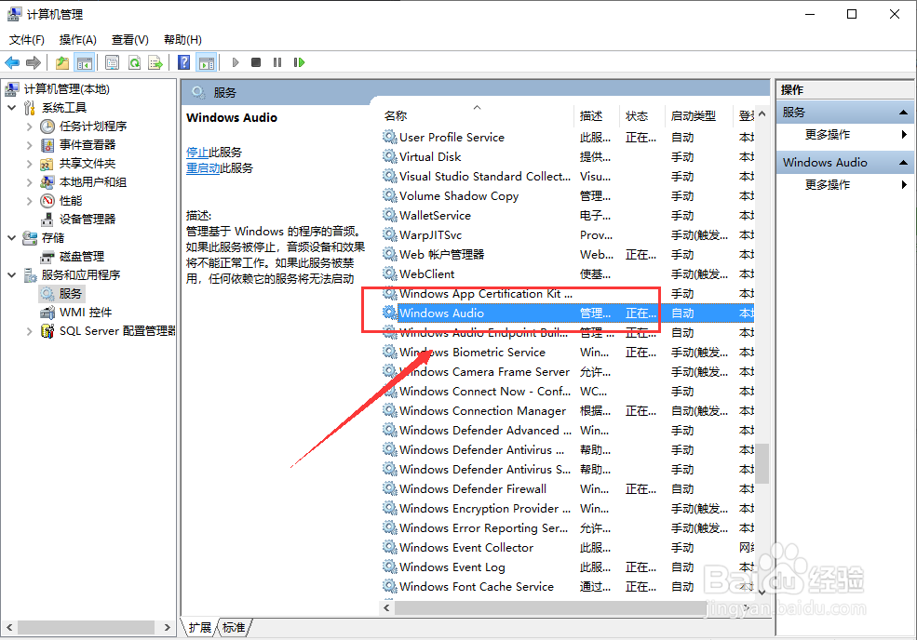The width and height of the screenshot is (917, 640).
Task: Select Device Manager (设备管理器) in tree
Action: point(88,220)
